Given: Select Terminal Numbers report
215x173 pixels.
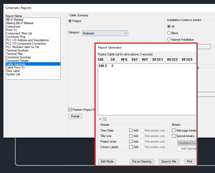Looking at the screenshot, I should click(x=33, y=50).
